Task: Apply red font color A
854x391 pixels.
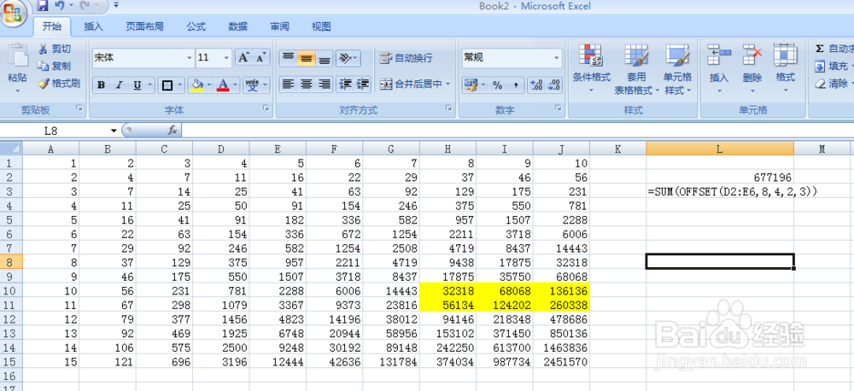Action: [222, 85]
